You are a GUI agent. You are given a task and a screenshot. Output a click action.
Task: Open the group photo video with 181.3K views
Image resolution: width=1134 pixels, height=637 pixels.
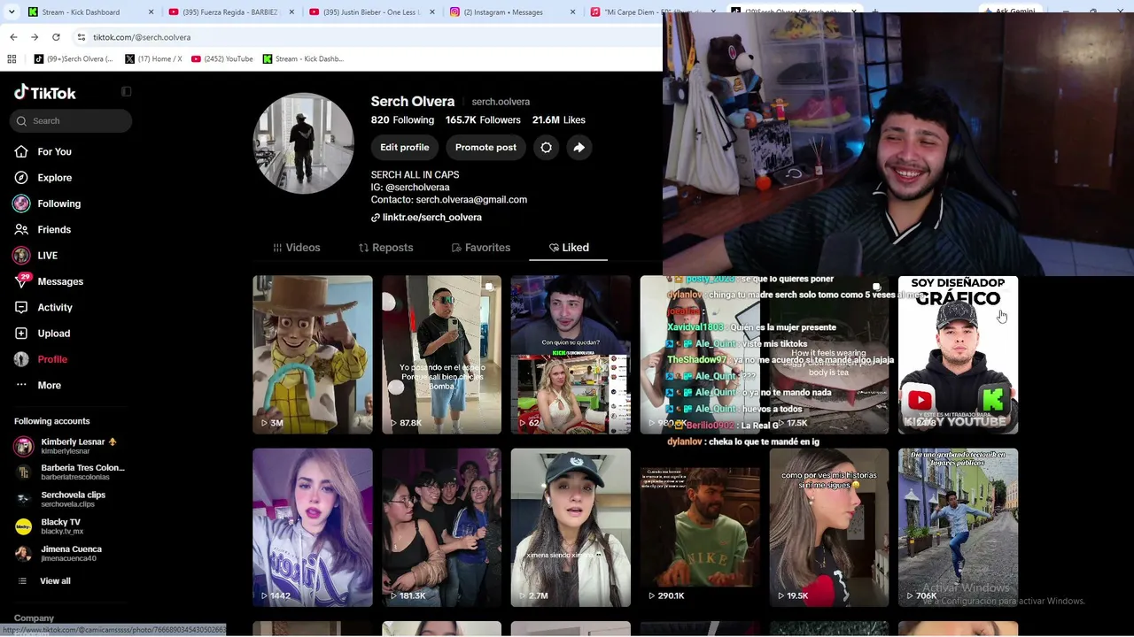[x=441, y=527]
